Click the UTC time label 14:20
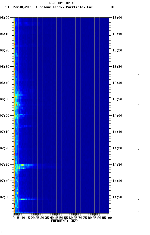Screen dimensions: 150x235 click(117, 149)
